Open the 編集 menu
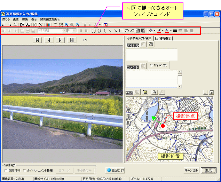The image size is (221, 182). (25, 19)
